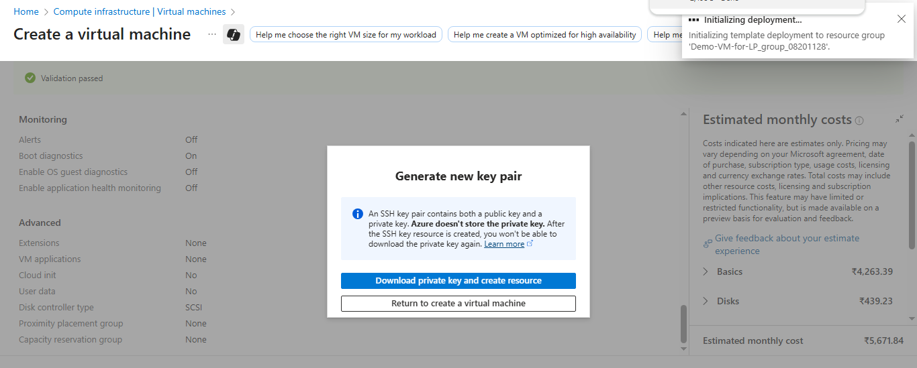Open Give feedback about your estimate experience
This screenshot has height=368, width=917.
[787, 239]
